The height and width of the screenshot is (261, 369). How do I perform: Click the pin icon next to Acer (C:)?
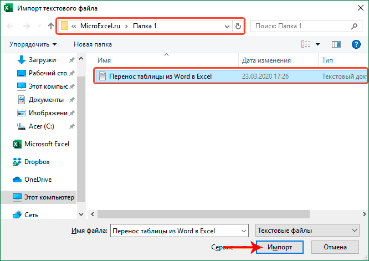[72, 126]
